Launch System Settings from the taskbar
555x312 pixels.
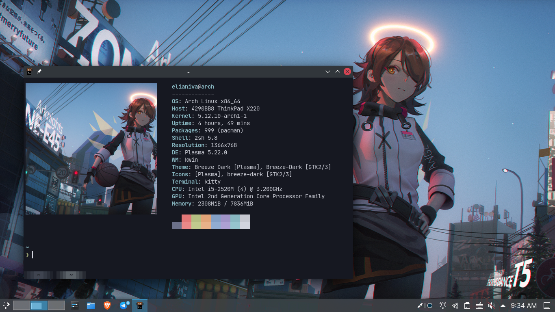75,305
